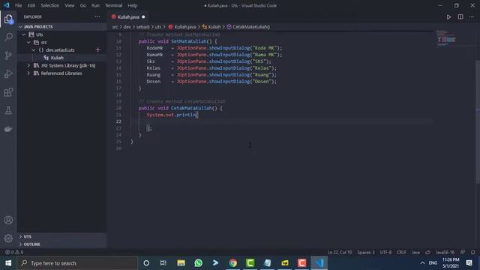Click the errors and warnings status indicator
480x270 pixels.
[14, 252]
